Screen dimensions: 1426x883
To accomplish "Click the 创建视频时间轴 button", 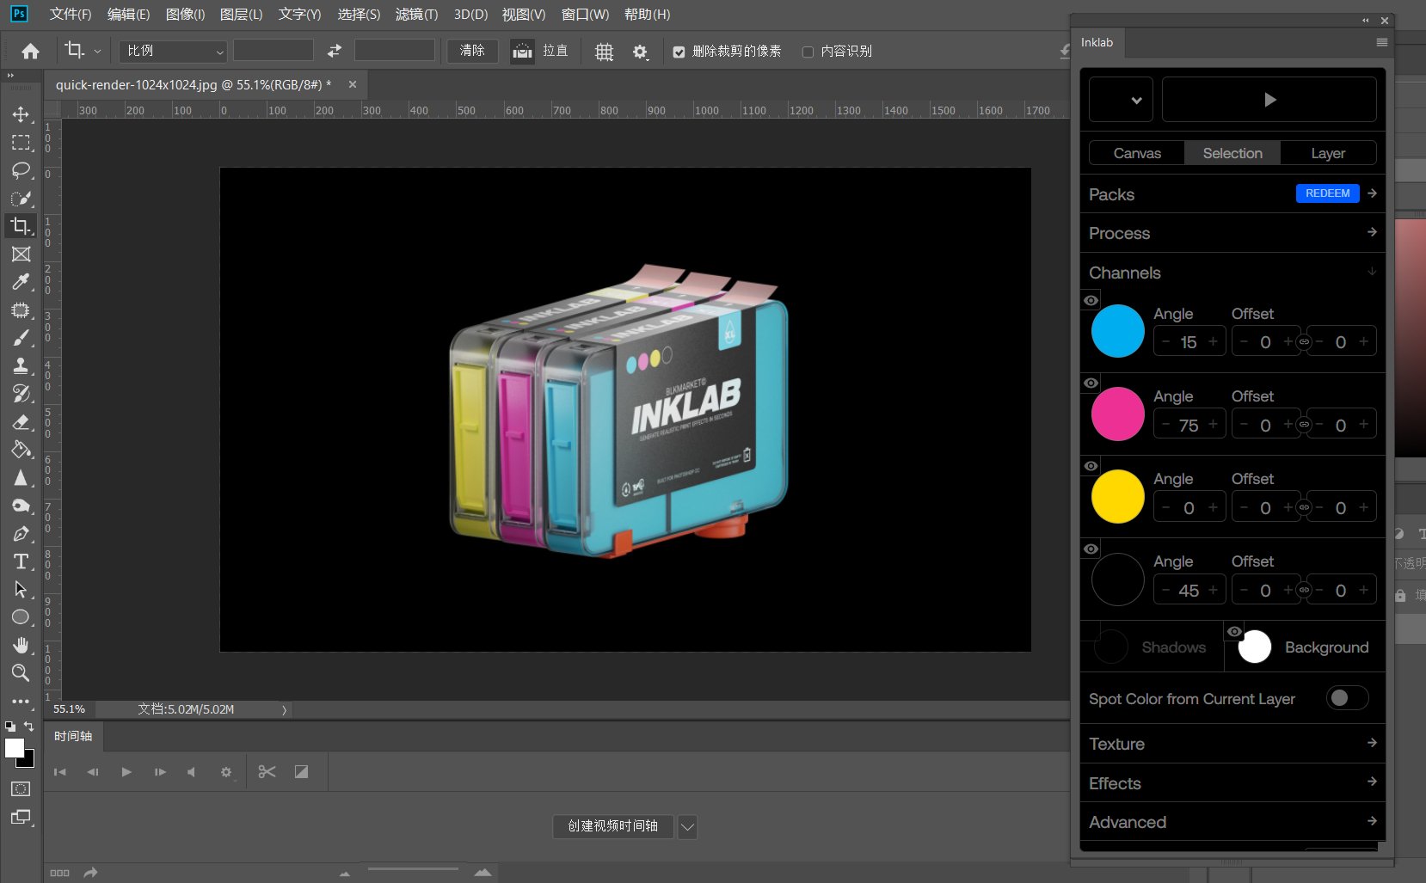I will pos(612,826).
